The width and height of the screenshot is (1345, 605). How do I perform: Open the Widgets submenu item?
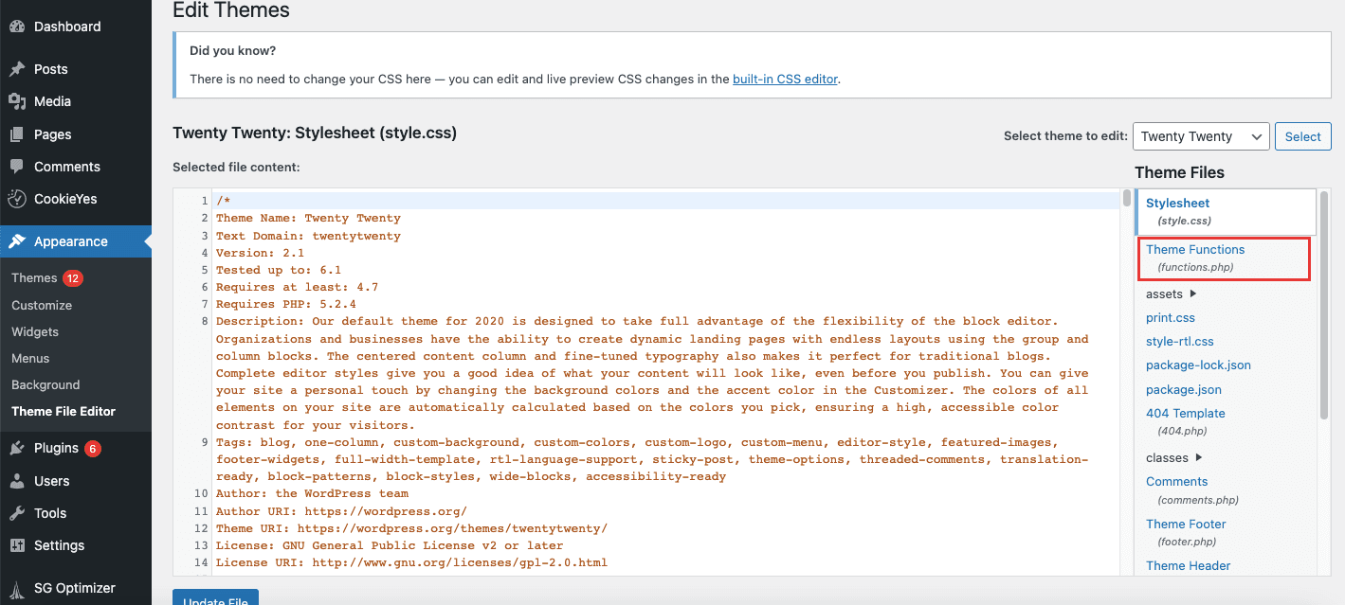coord(35,331)
